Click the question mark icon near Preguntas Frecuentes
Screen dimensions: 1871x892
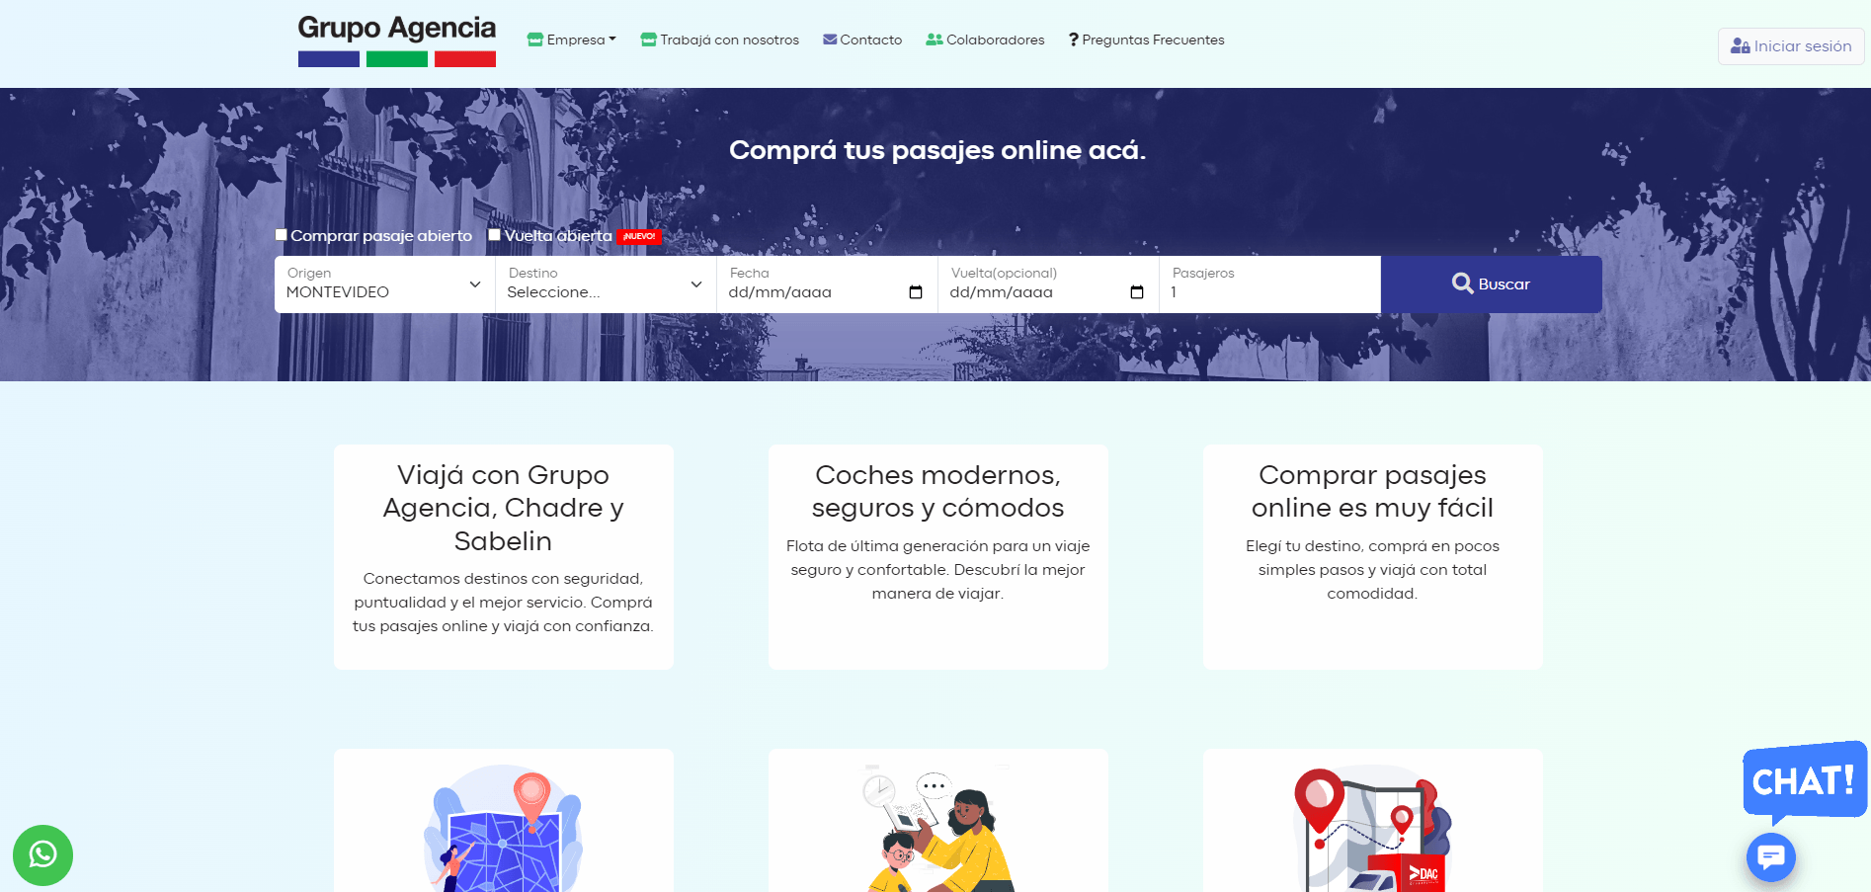[x=1073, y=40]
